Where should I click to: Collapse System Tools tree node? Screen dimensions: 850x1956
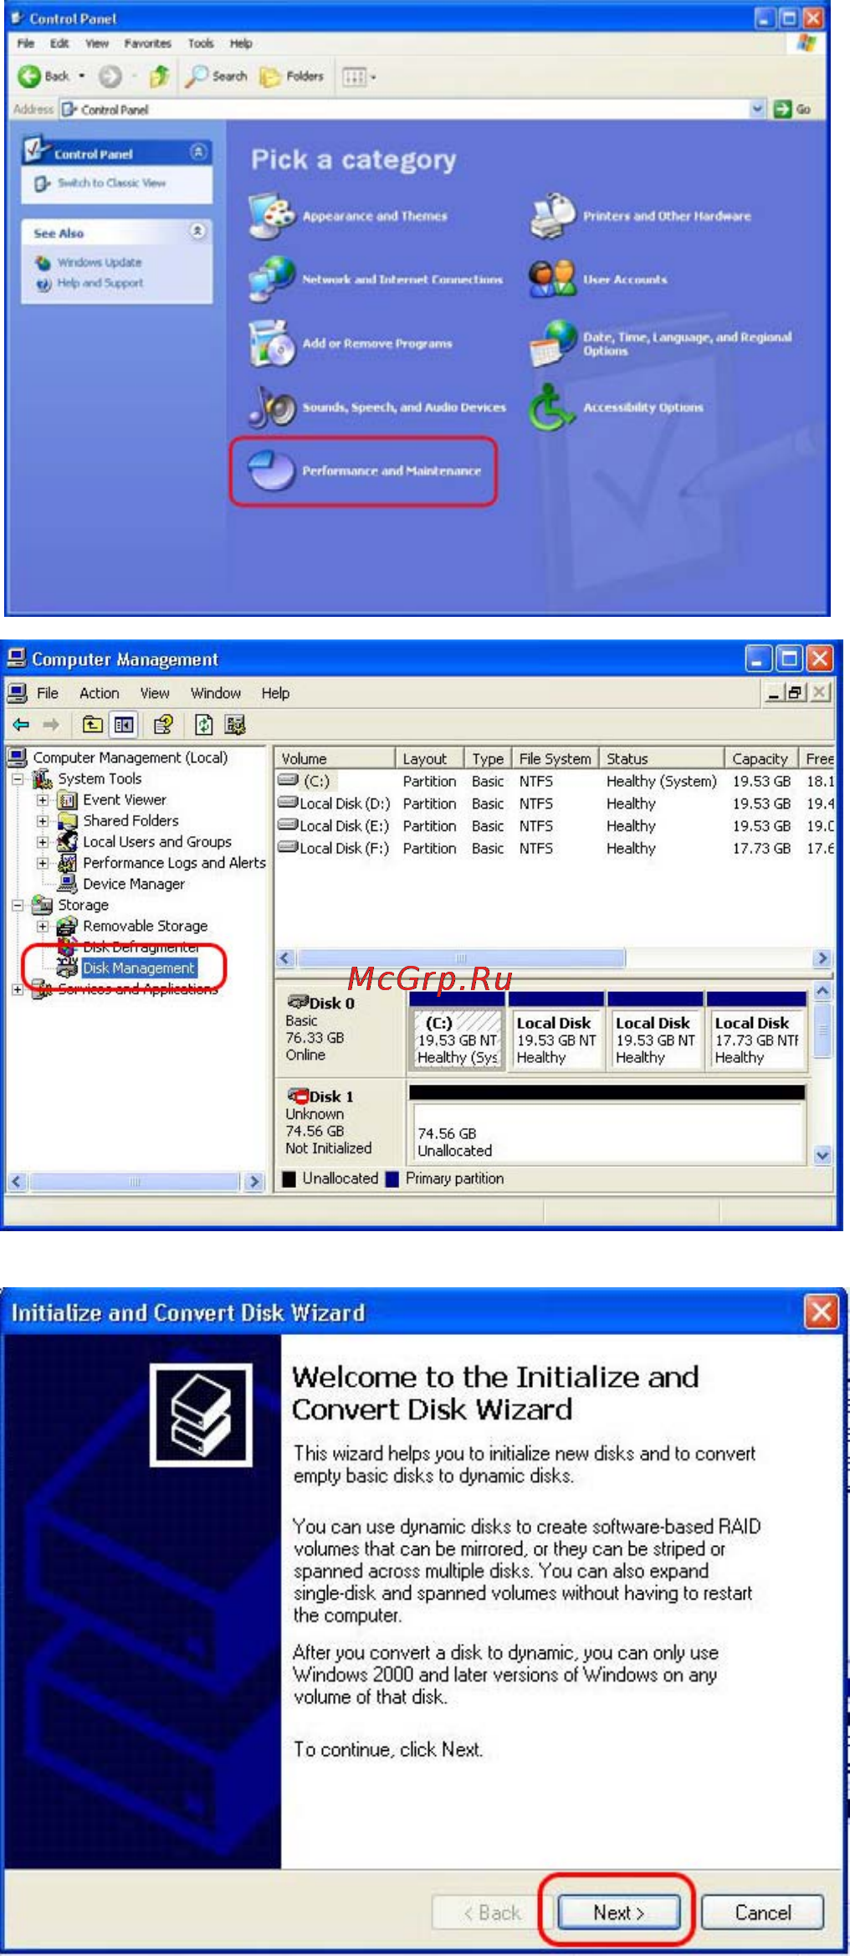point(18,779)
